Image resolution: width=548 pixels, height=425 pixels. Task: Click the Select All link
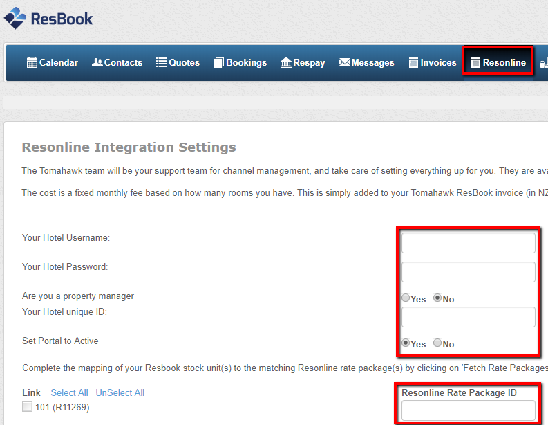[69, 392]
